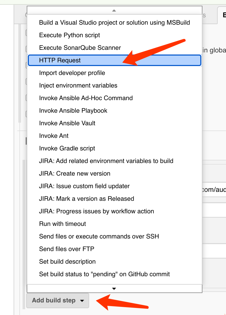Choose Send files or execute commands over SSH
This screenshot has height=315, width=226.
coord(114,236)
